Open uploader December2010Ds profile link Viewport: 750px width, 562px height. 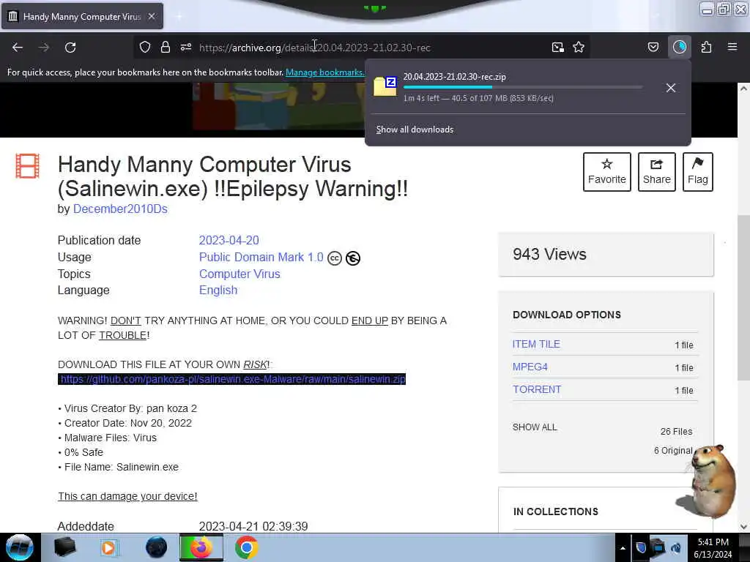click(x=121, y=209)
